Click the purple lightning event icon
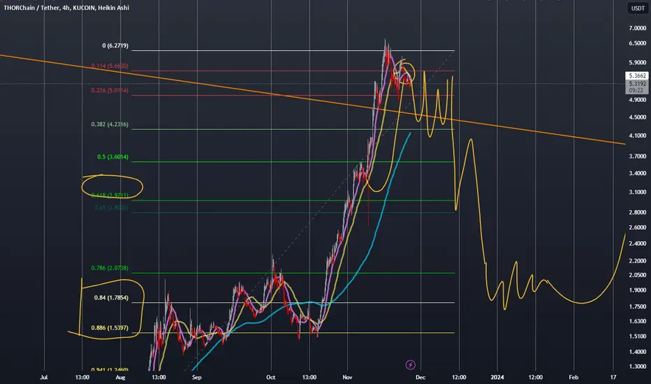The height and width of the screenshot is (384, 651). click(410, 365)
